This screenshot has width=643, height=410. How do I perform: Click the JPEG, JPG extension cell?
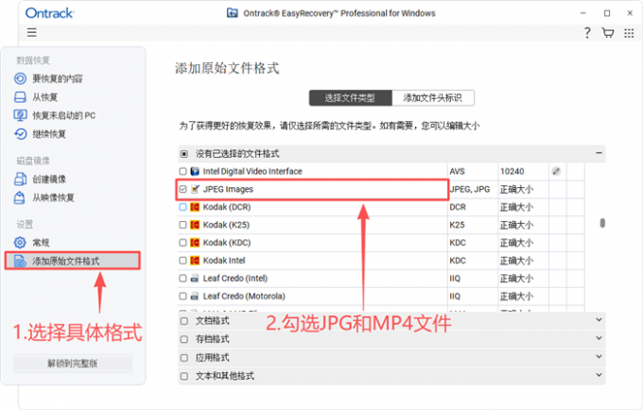pyautogui.click(x=470, y=189)
